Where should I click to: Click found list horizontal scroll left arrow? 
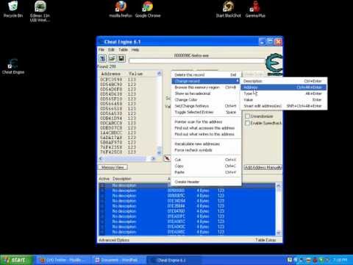(101, 158)
